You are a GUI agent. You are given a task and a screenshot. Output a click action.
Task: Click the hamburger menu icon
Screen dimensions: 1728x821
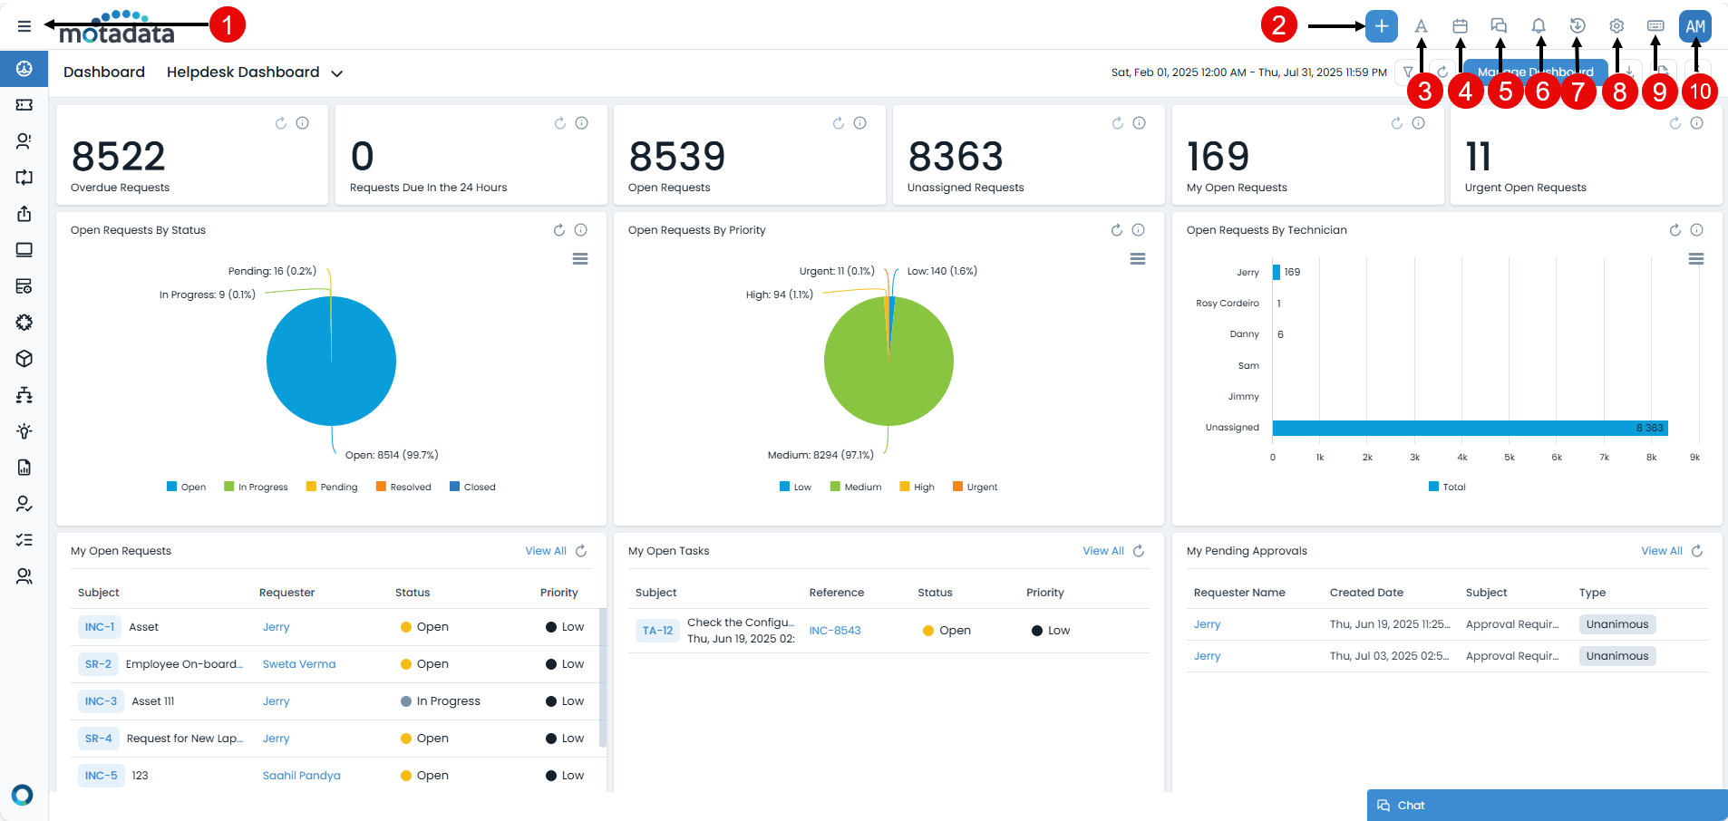click(x=24, y=26)
